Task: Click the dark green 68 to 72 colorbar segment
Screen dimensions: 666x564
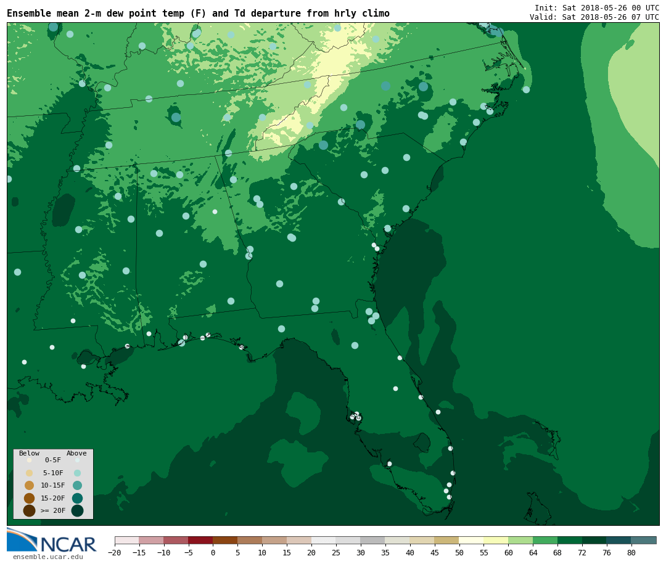Action: [570, 540]
